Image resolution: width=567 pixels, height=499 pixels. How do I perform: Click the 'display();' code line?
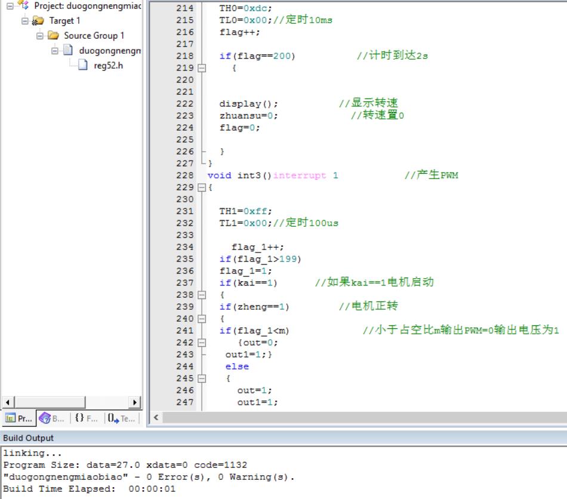(x=249, y=104)
